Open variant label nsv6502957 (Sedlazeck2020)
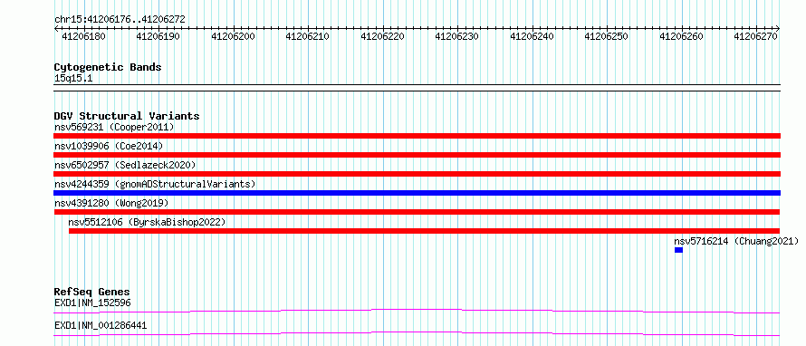The width and height of the screenshot is (806, 346). [x=125, y=165]
